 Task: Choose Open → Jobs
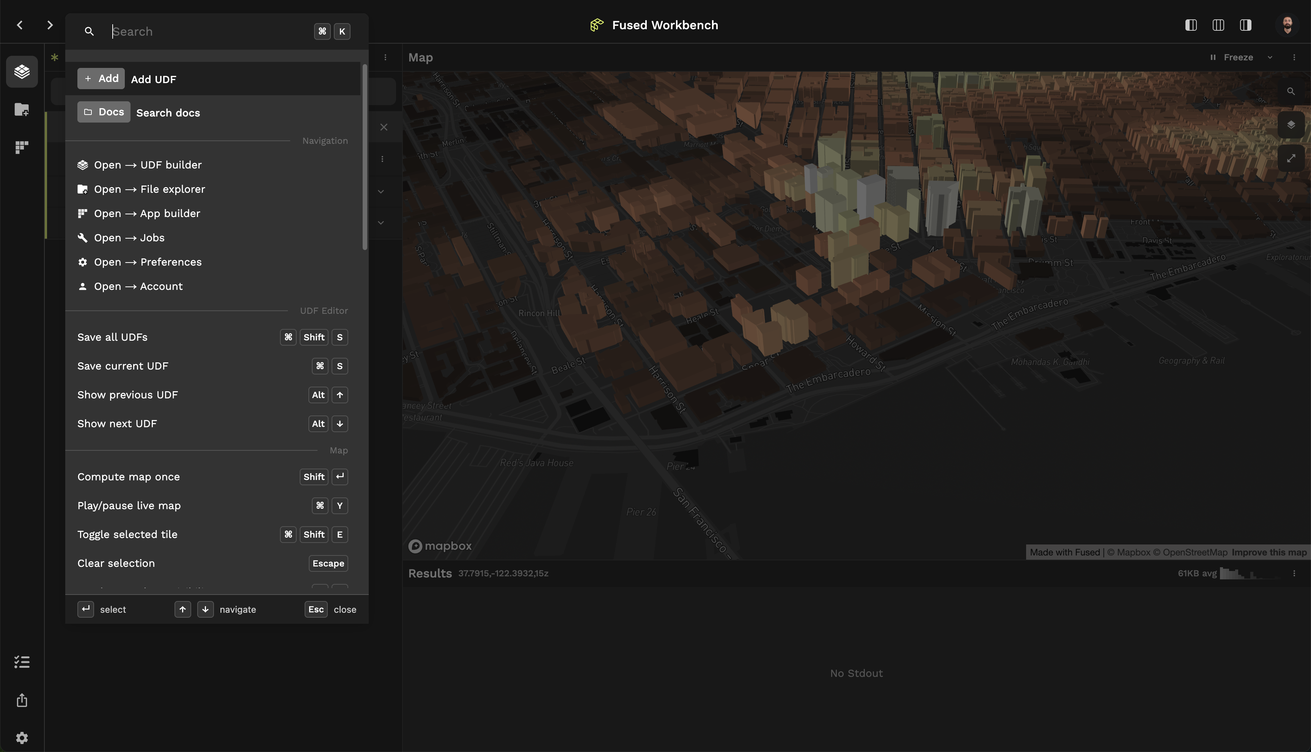(213, 238)
